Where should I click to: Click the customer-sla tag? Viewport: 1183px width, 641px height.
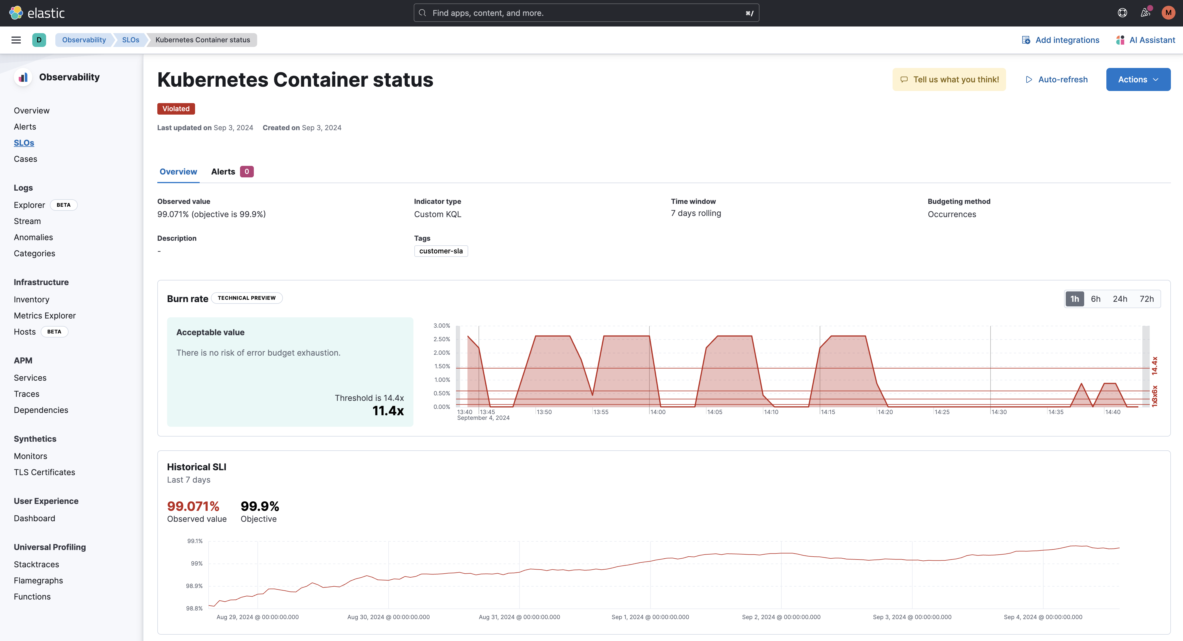441,251
